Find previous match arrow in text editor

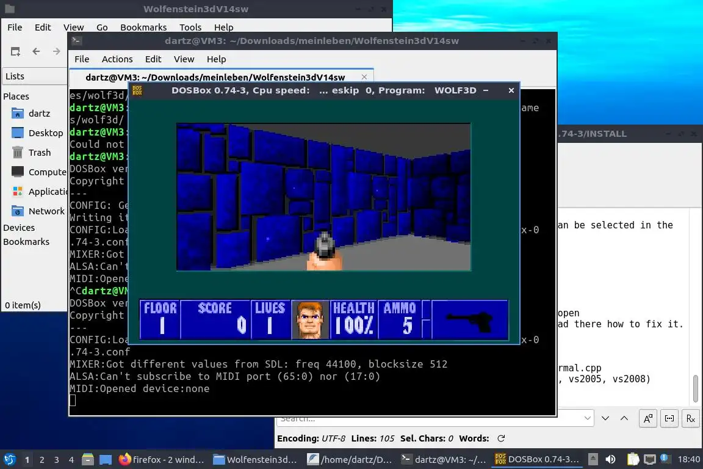624,418
